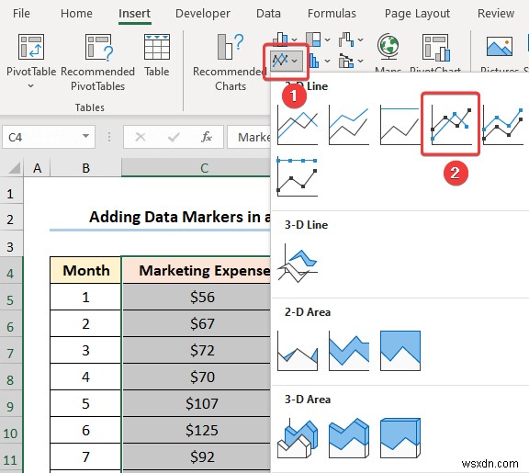The width and height of the screenshot is (529, 473).
Task: Switch to the Review tab
Action: click(496, 14)
